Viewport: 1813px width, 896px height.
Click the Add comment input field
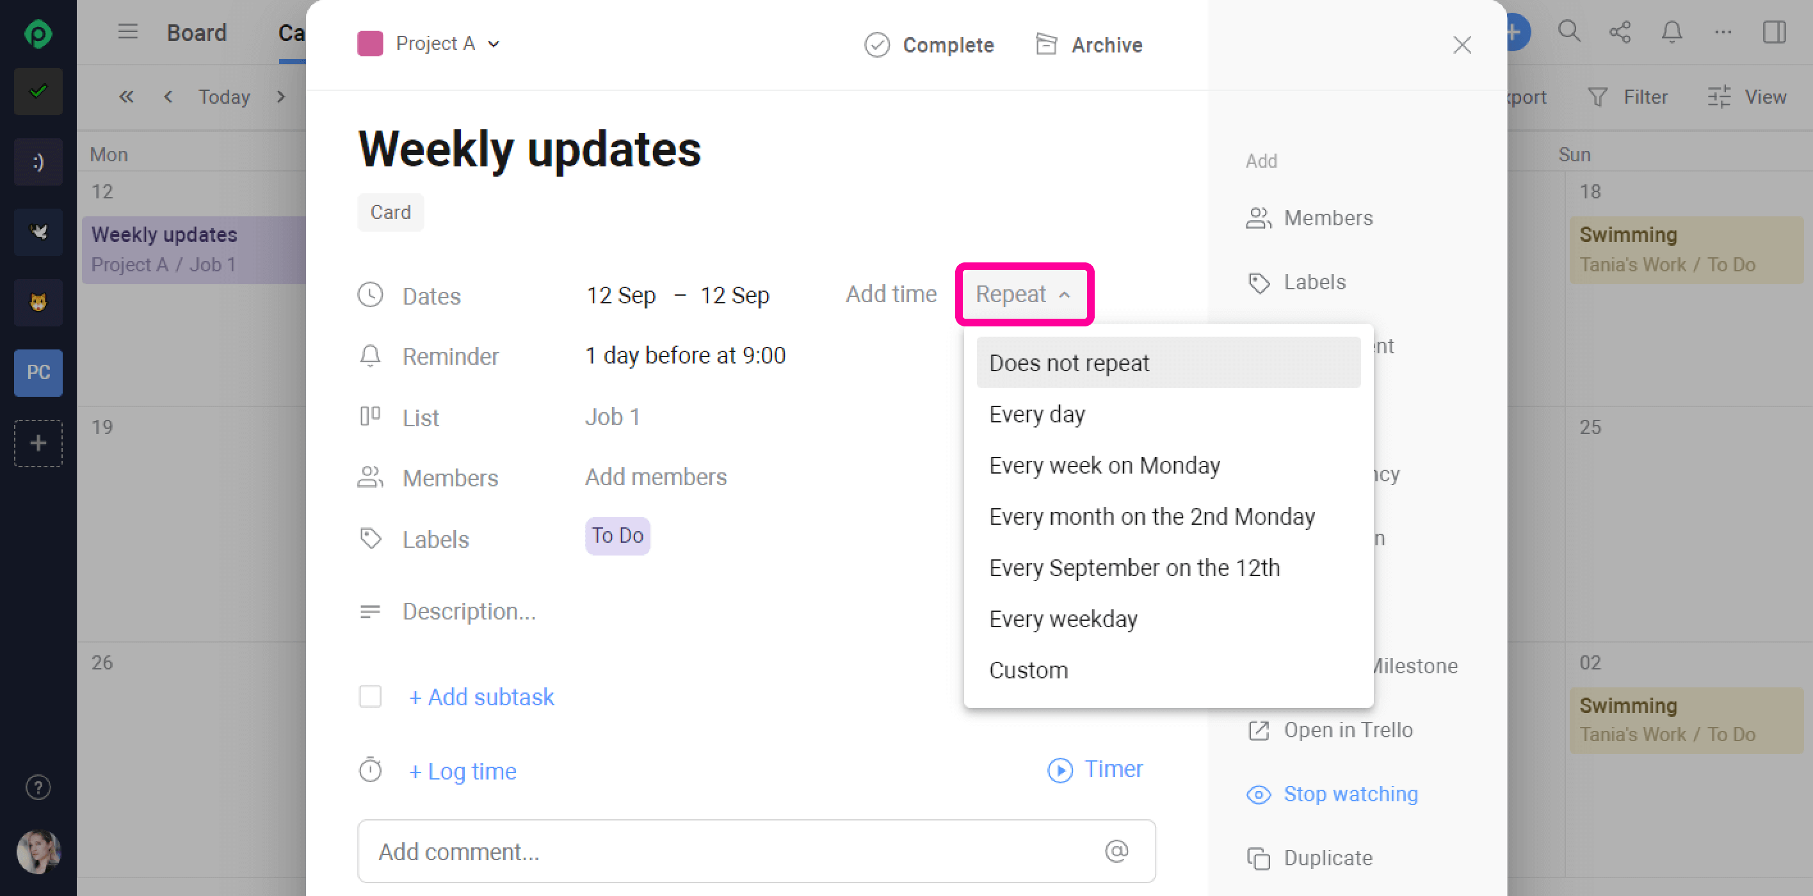pos(732,851)
